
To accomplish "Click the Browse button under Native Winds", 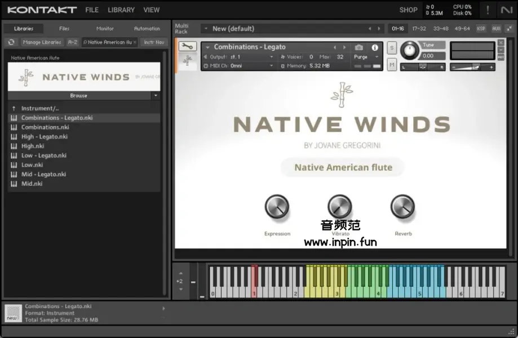I will tap(79, 96).
